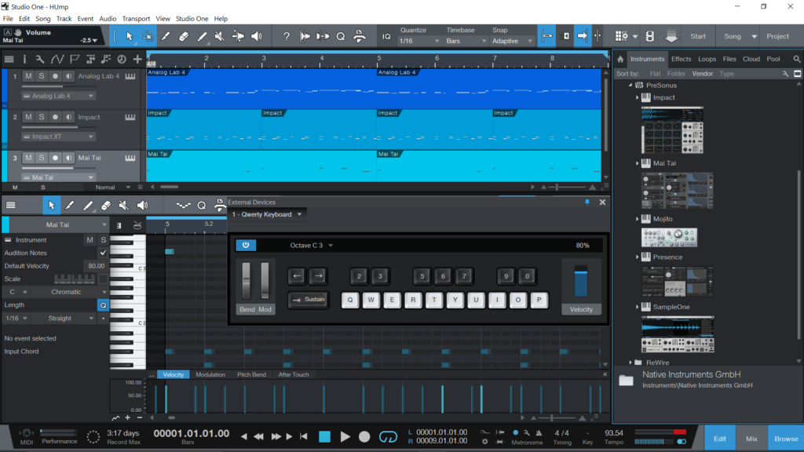This screenshot has width=804, height=452.
Task: Click the Mojito instrument thumbnail
Action: click(669, 238)
